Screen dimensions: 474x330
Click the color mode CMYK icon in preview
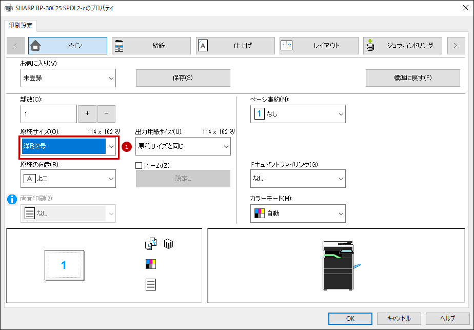click(150, 264)
